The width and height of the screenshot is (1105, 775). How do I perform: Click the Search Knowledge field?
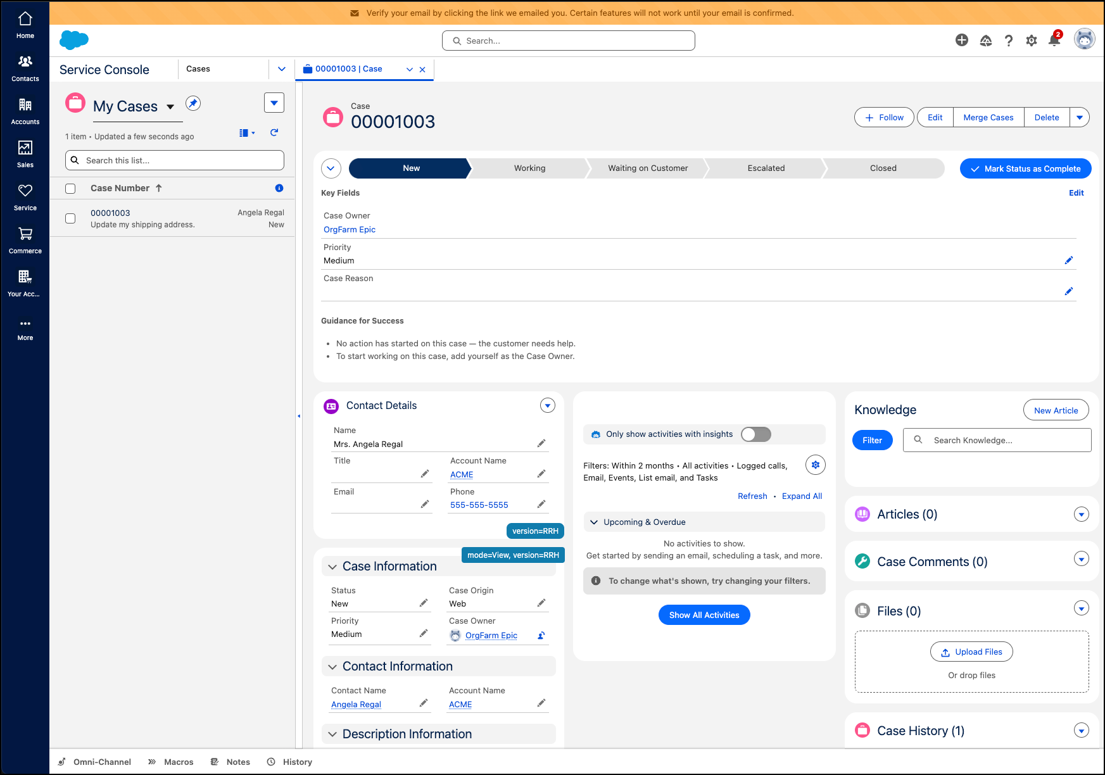(x=997, y=440)
